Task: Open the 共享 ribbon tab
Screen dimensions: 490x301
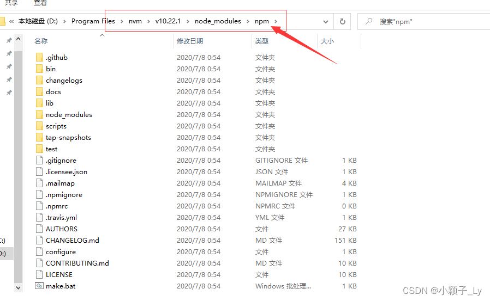Action: tap(11, 3)
